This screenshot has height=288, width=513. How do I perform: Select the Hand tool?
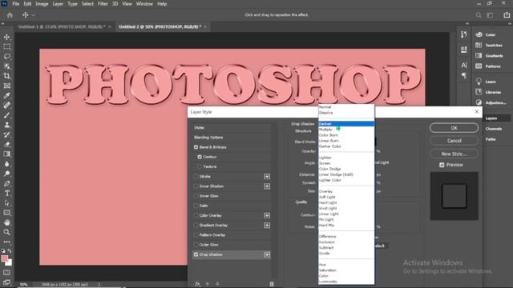(7, 222)
